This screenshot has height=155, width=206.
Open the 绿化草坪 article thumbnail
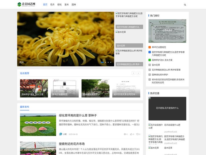coord(38,125)
